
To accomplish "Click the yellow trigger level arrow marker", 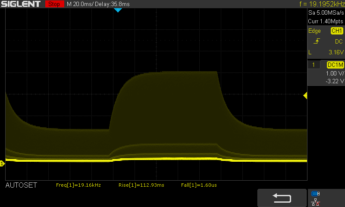I will coord(305,95).
